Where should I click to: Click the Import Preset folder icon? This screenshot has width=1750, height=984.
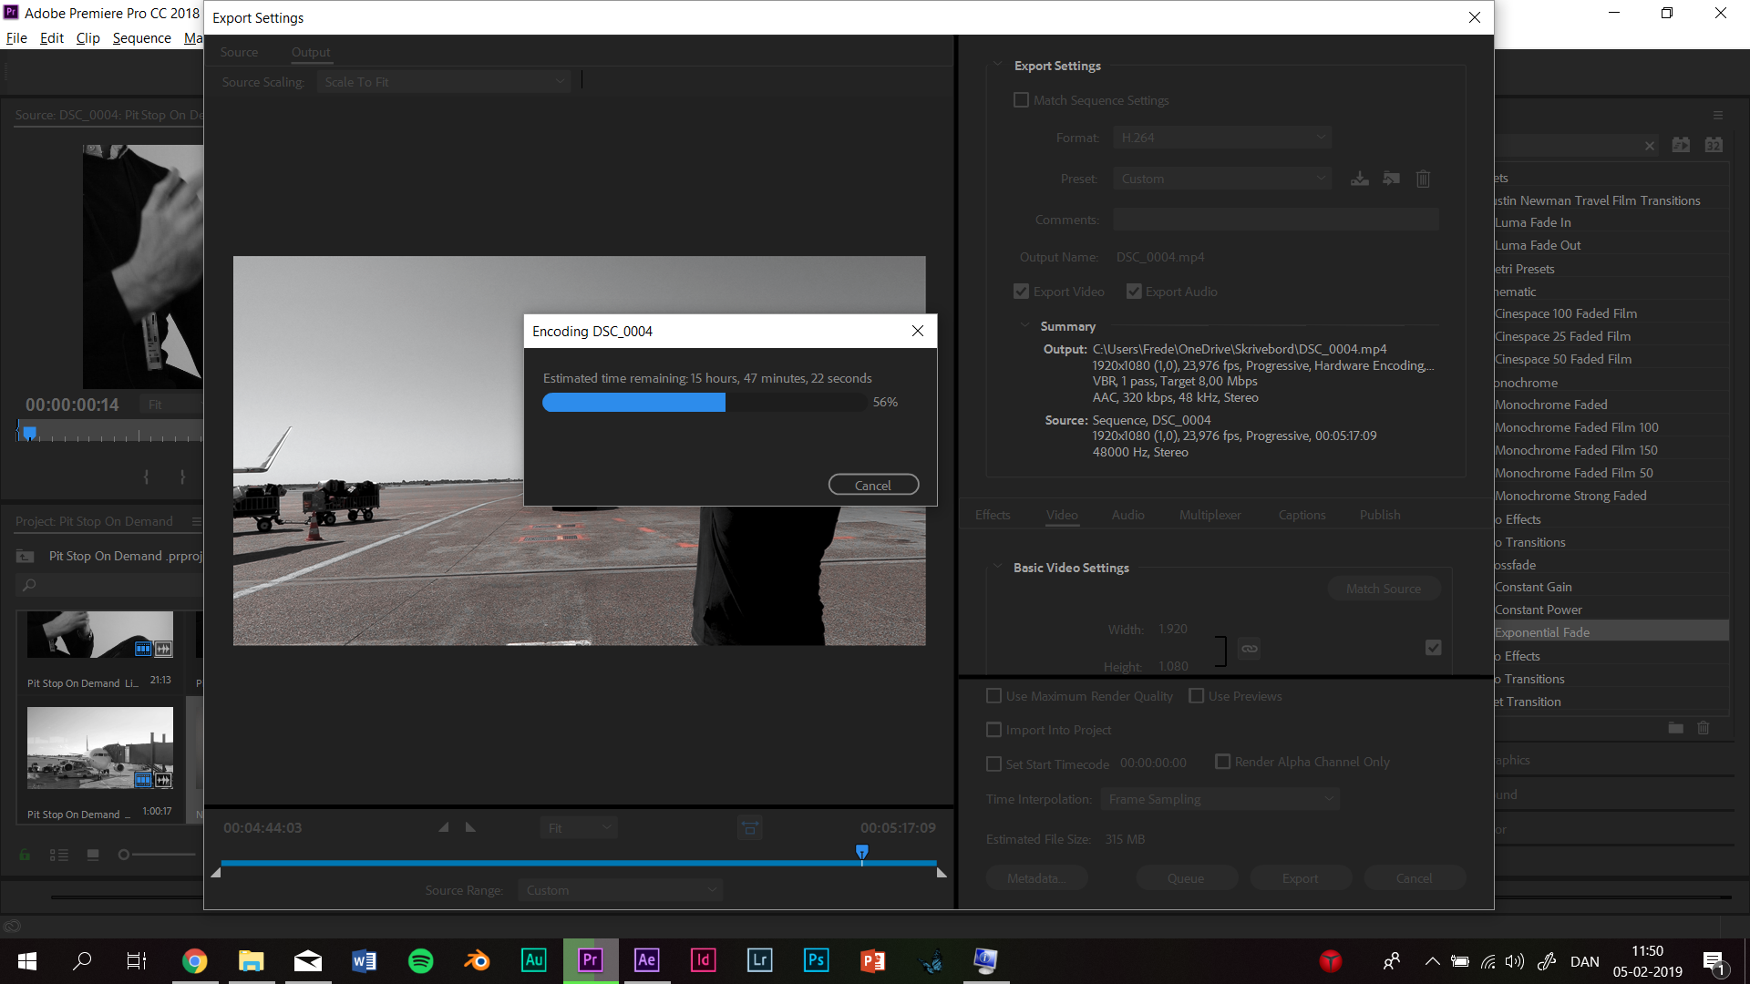[x=1391, y=178]
